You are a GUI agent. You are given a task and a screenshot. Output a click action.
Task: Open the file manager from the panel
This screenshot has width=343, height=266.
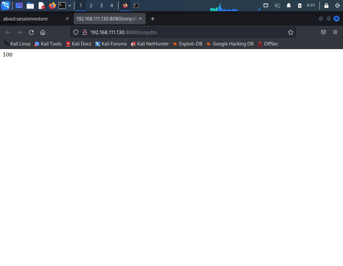pos(30,5)
